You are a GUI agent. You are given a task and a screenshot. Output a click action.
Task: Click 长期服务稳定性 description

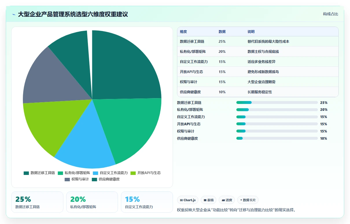(x=260, y=92)
